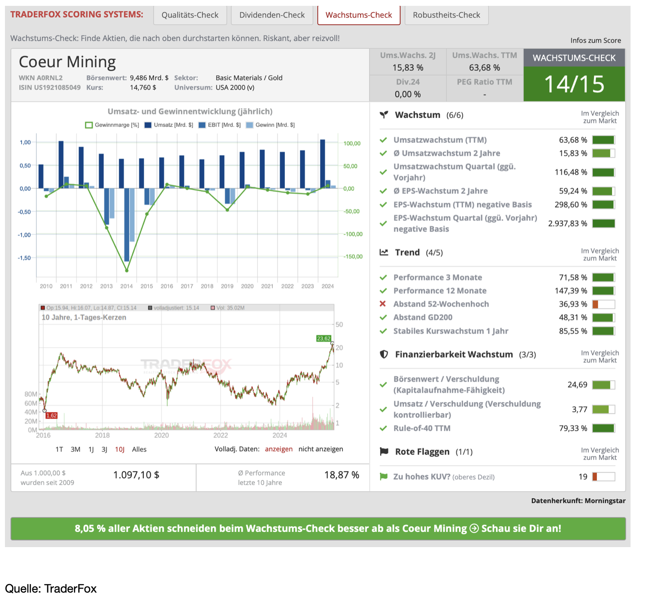Click red X next to Abstand 52-Wochenhoch
The width and height of the screenshot is (649, 598).
click(383, 304)
